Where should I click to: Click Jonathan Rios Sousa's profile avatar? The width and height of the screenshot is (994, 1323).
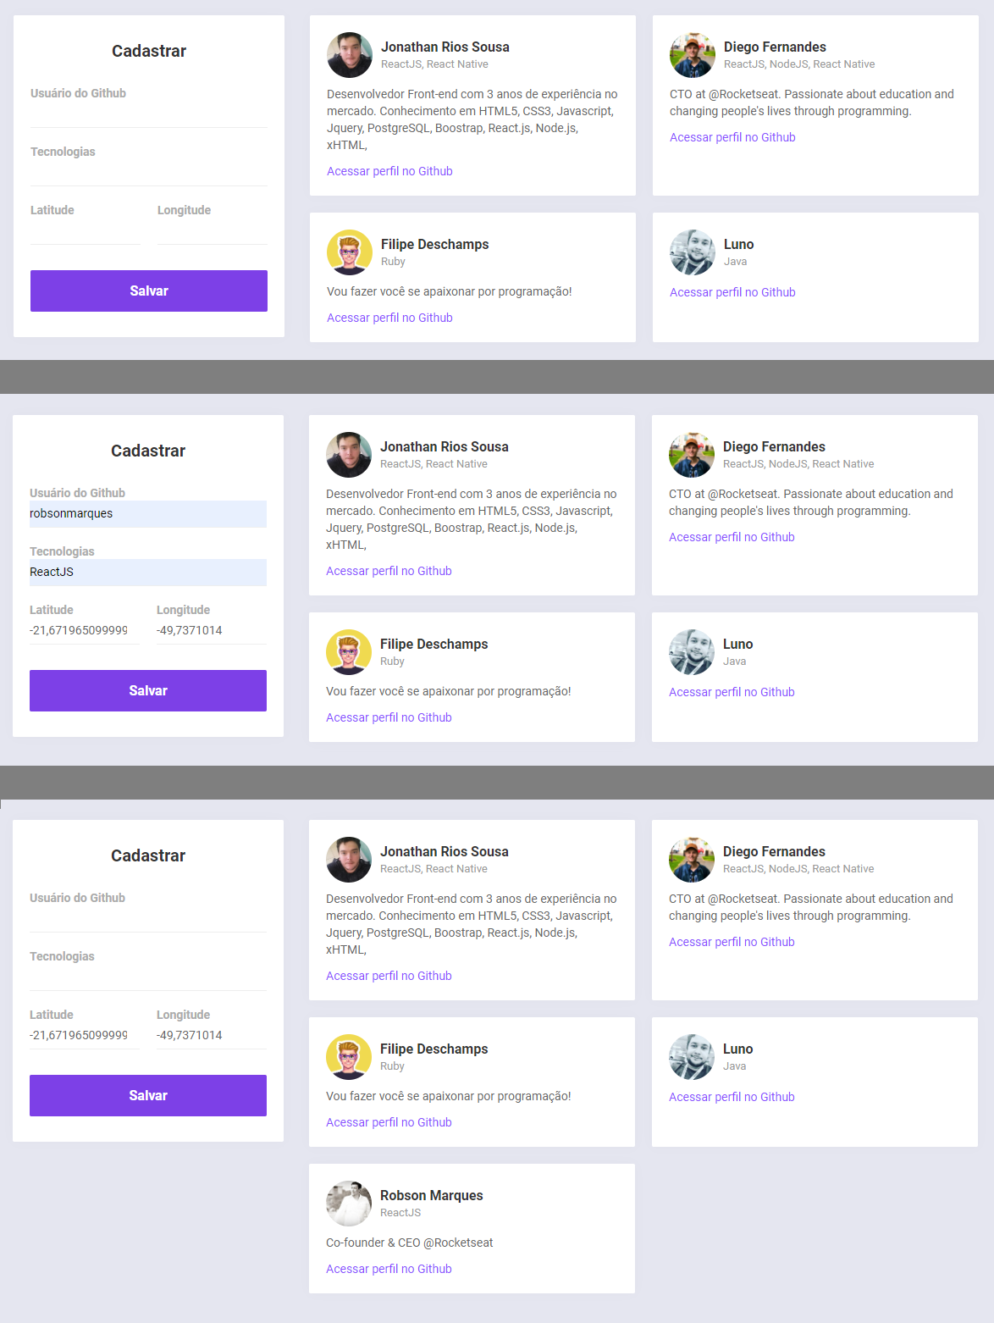pos(349,54)
